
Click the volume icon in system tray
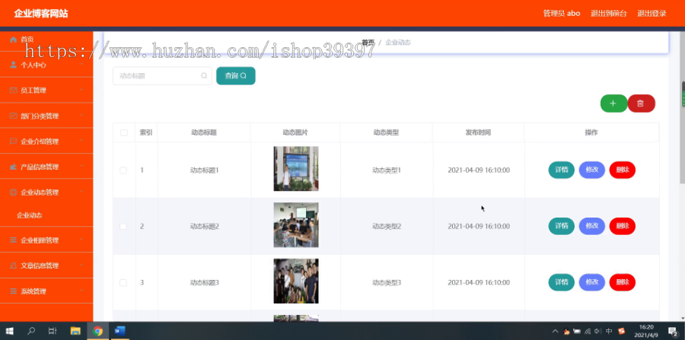point(598,332)
